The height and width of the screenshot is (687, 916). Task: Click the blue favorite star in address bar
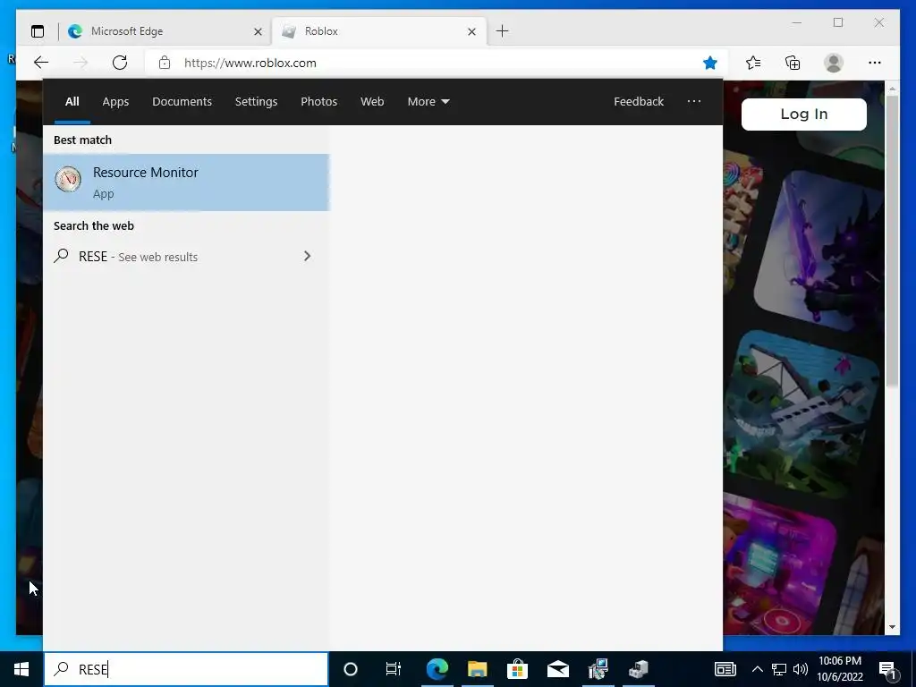(709, 63)
